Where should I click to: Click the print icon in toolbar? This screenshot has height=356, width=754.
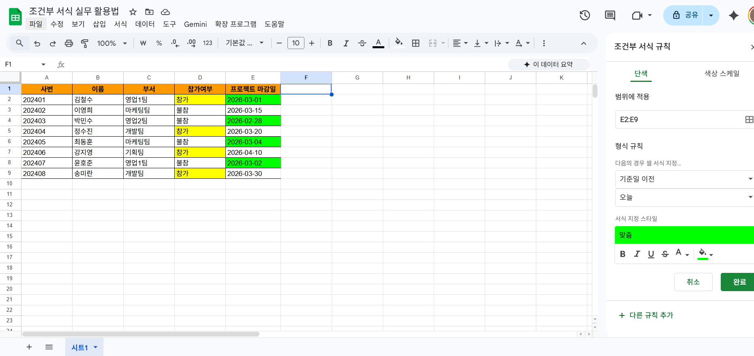(69, 43)
